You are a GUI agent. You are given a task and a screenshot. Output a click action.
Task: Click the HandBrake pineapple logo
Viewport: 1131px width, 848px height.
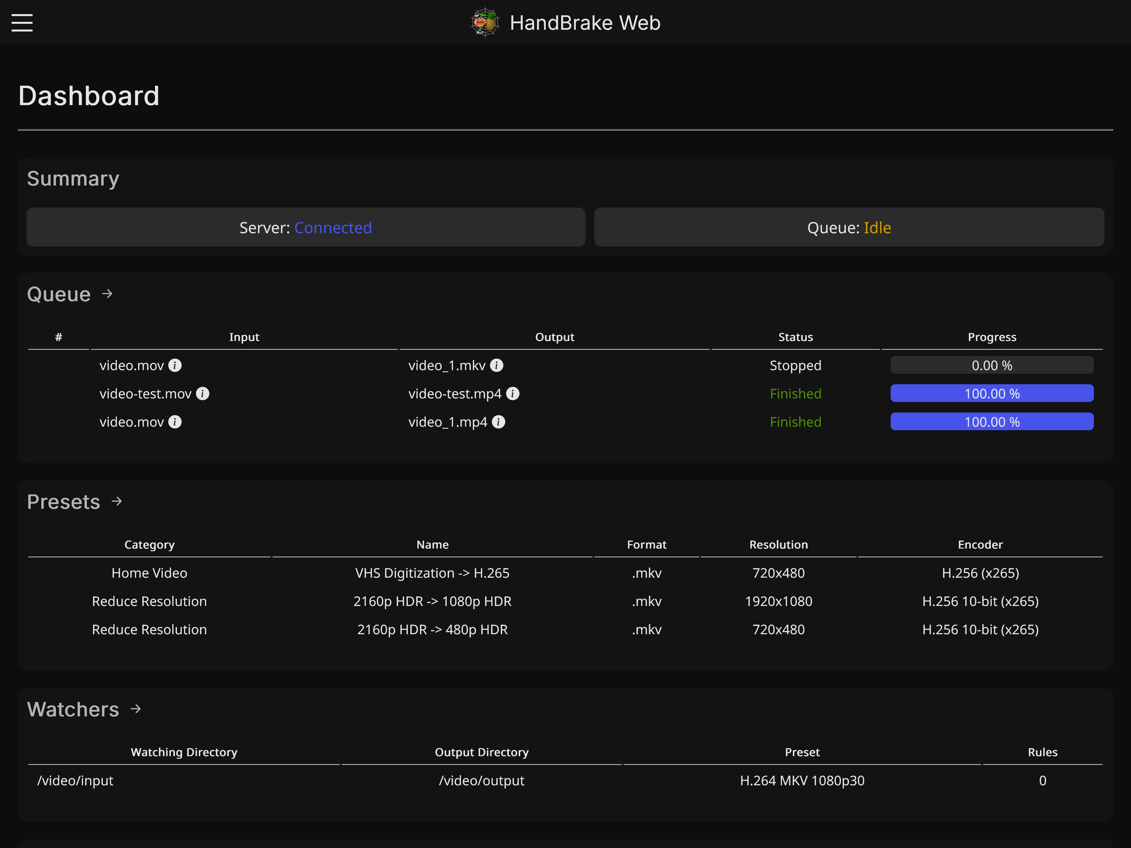pos(485,22)
